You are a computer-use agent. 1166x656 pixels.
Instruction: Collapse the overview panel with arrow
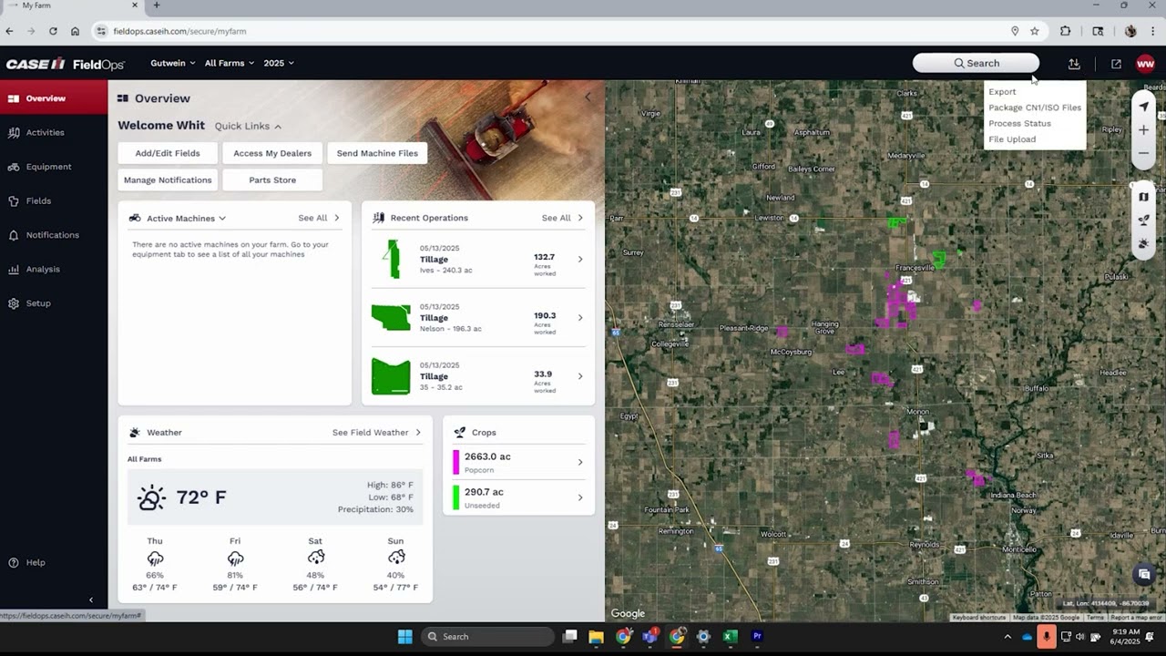pyautogui.click(x=588, y=97)
